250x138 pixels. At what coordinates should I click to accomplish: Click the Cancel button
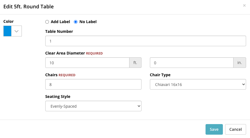coord(235,129)
